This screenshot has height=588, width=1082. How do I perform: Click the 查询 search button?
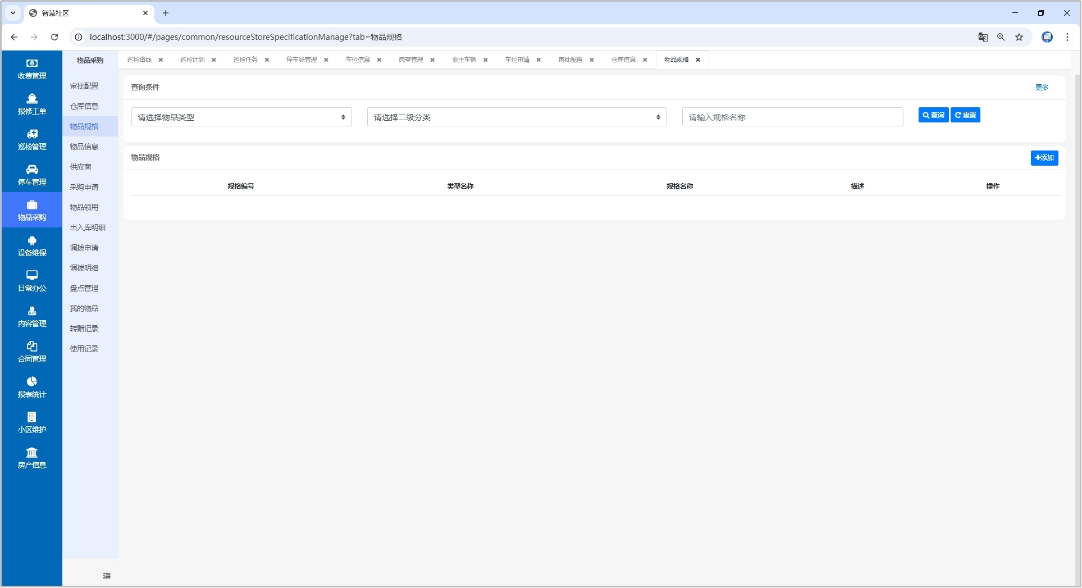click(x=933, y=115)
